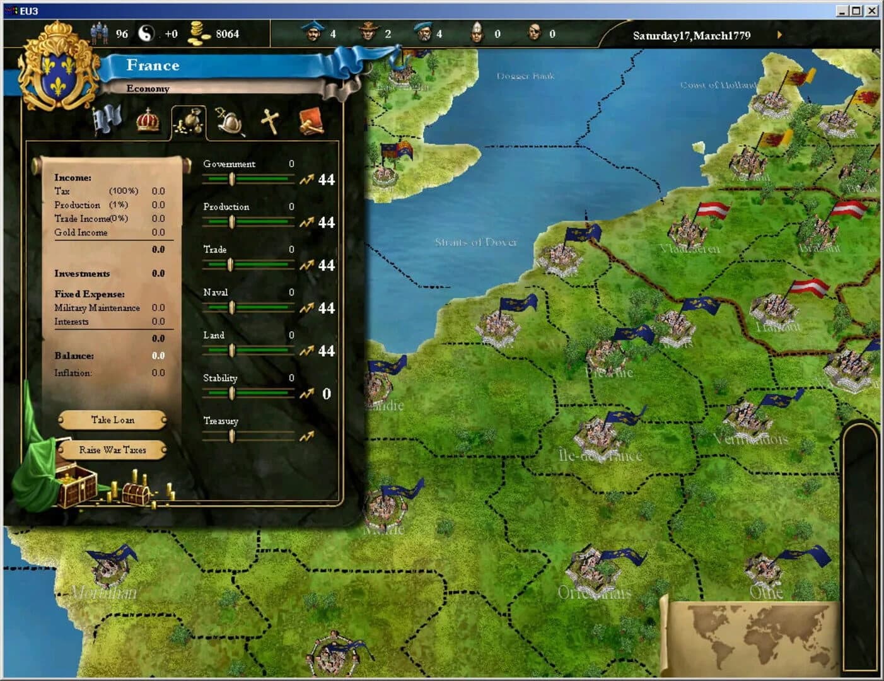
Task: Click the yin-yang stability icon showing +0
Action: (x=146, y=34)
